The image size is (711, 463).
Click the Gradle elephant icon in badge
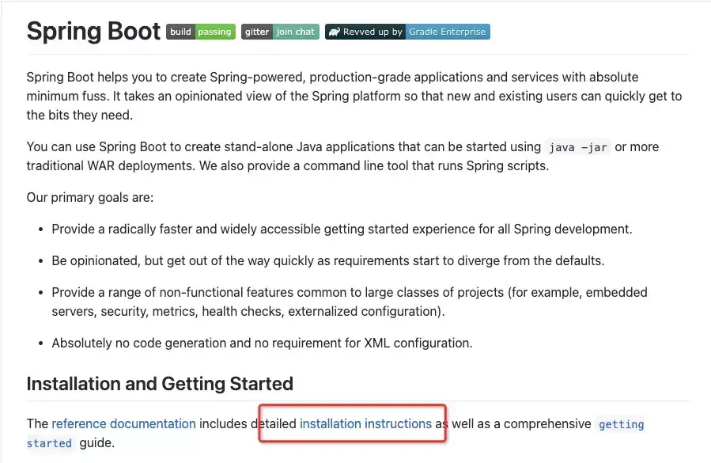click(x=335, y=32)
